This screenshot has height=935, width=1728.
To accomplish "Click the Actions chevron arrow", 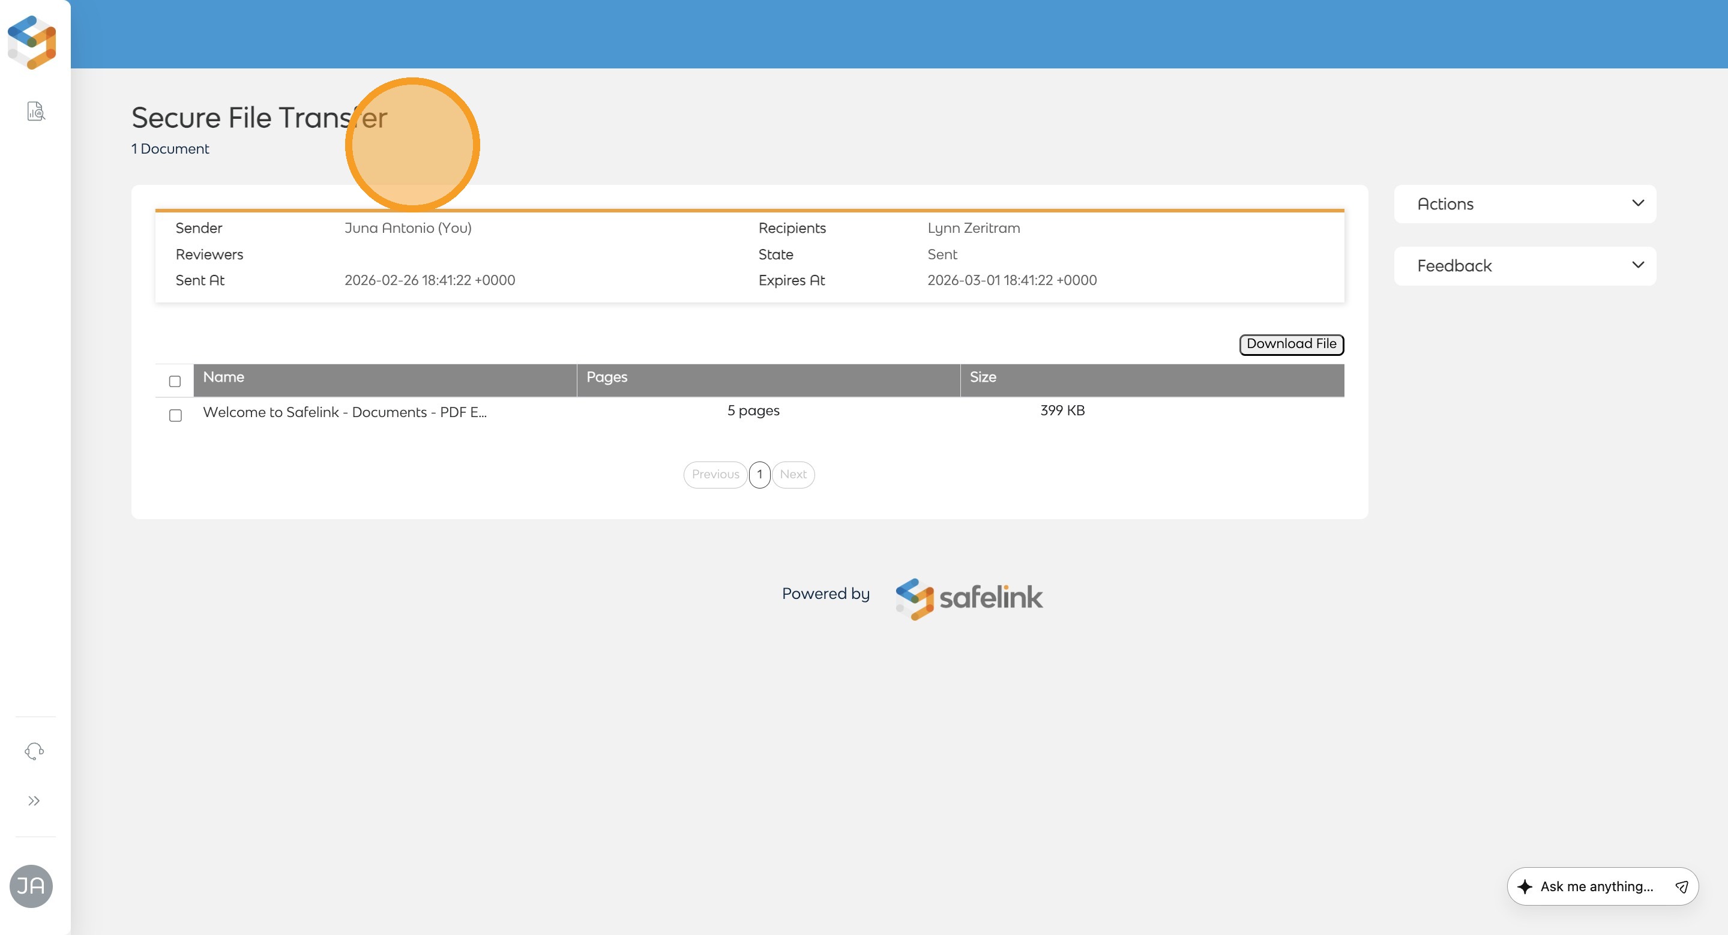I will coord(1637,203).
